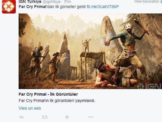Open the three-dot more options menu
This screenshot has height=122, width=162.
tap(90, 117)
